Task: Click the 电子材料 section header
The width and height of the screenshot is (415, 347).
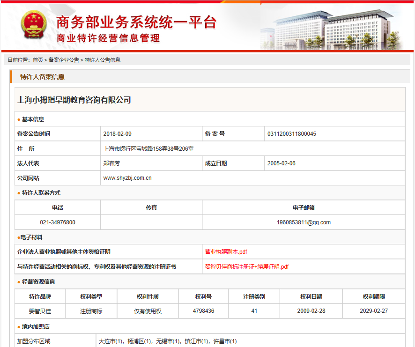Action: coord(31,237)
